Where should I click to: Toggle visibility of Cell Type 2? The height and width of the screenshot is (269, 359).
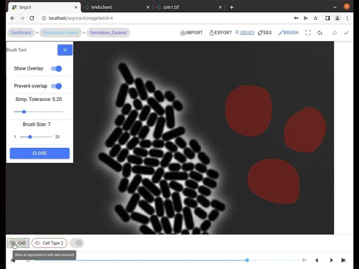[38, 243]
